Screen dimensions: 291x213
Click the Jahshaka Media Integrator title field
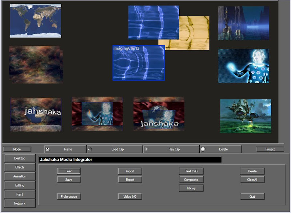(x=130, y=160)
